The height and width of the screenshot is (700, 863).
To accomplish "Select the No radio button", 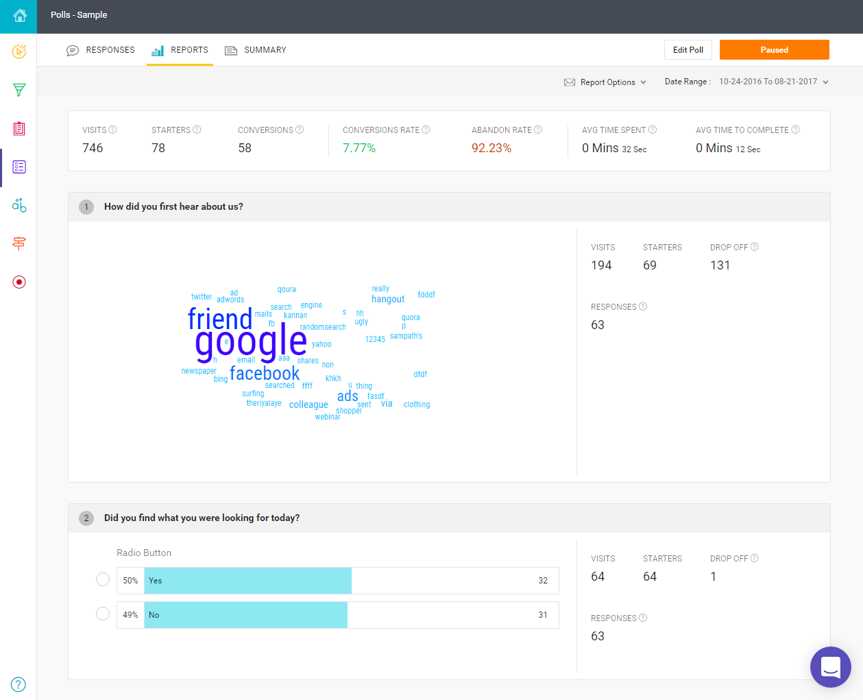I will (103, 614).
